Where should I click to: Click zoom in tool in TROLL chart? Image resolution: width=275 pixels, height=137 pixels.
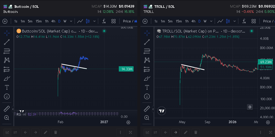click(147, 118)
